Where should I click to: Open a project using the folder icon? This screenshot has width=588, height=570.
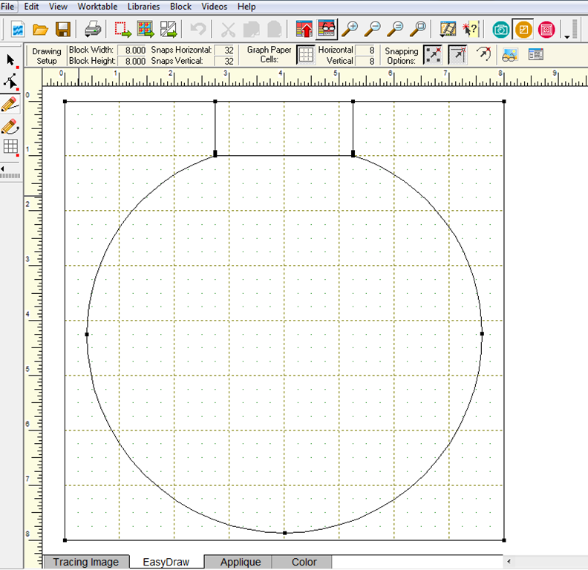[x=40, y=29]
